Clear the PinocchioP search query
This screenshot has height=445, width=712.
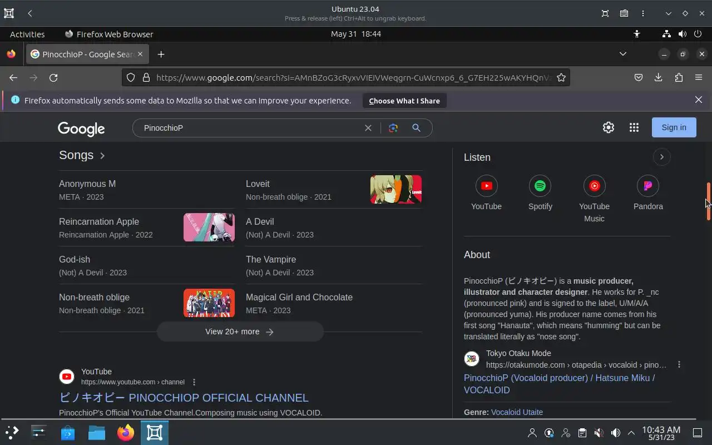click(368, 128)
